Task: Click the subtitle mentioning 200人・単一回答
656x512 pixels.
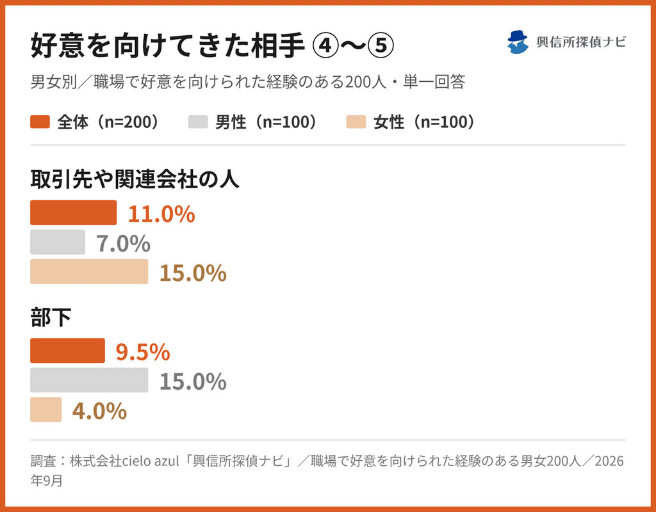Action: 248,81
